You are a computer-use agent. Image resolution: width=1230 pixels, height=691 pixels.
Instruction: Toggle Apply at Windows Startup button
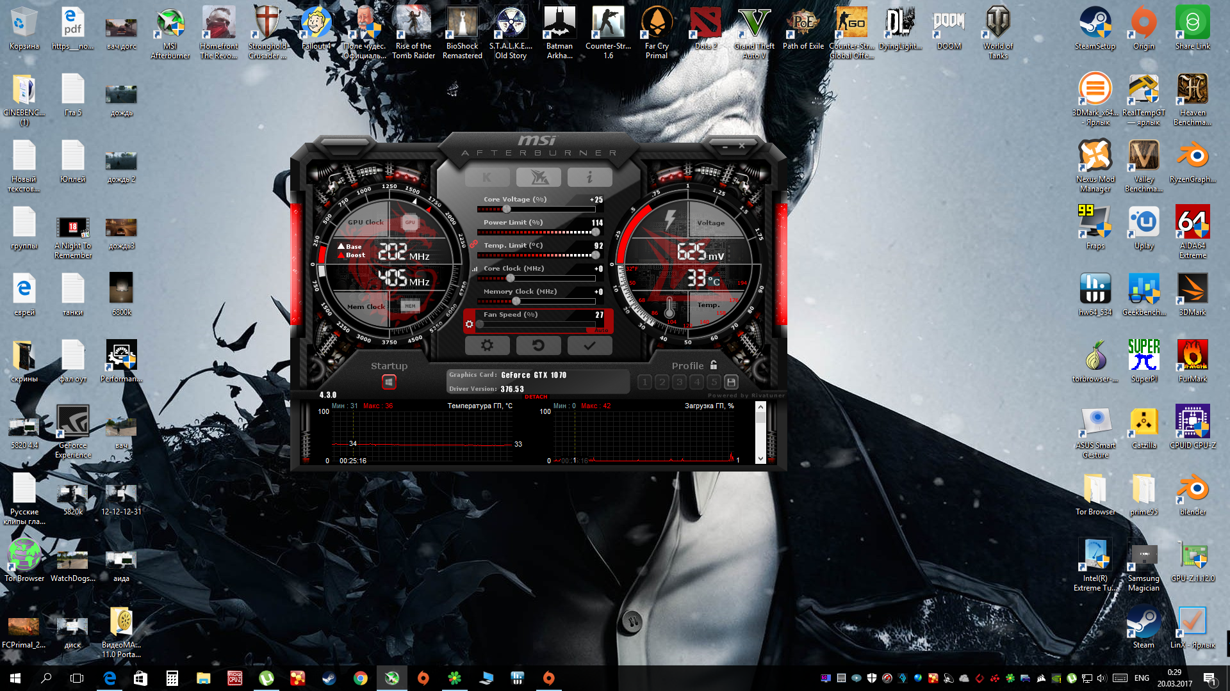coord(389,382)
